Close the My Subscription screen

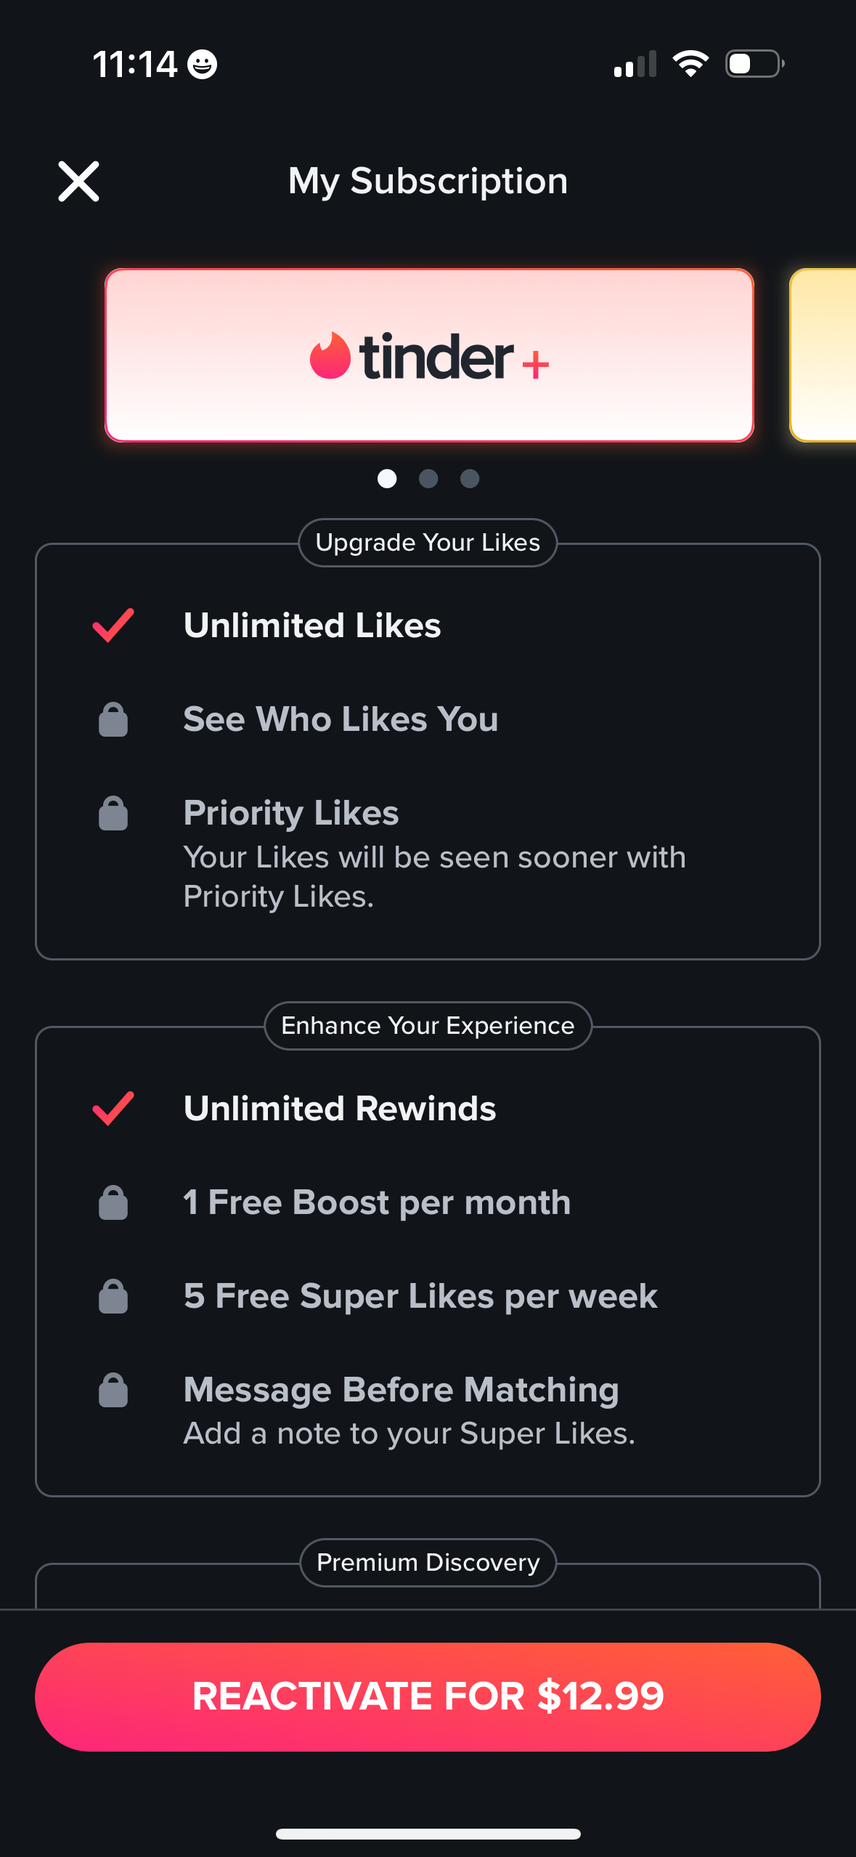[78, 181]
